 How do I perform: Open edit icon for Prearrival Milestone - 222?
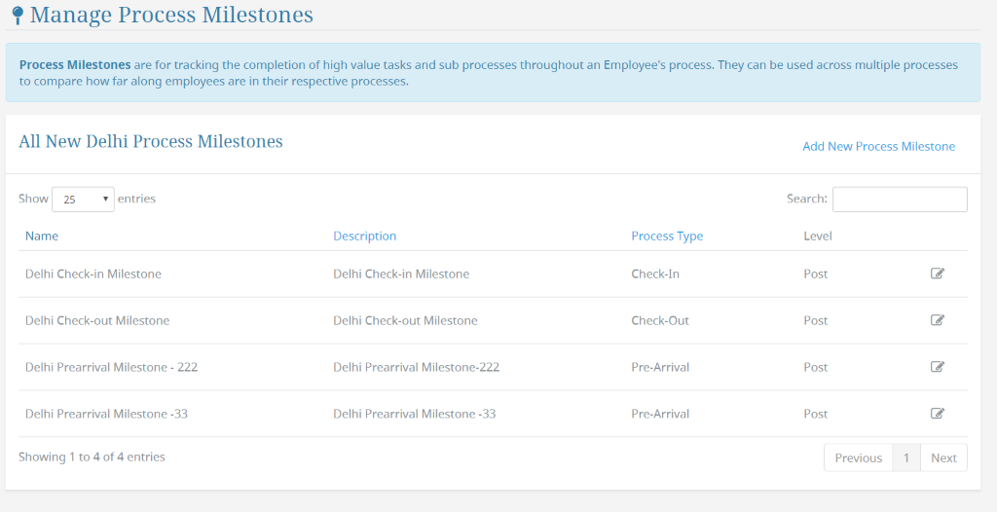point(938,366)
